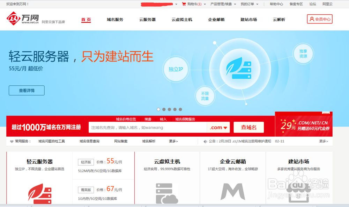
Task: Open the 网站备案 link
Action: click(121, 141)
